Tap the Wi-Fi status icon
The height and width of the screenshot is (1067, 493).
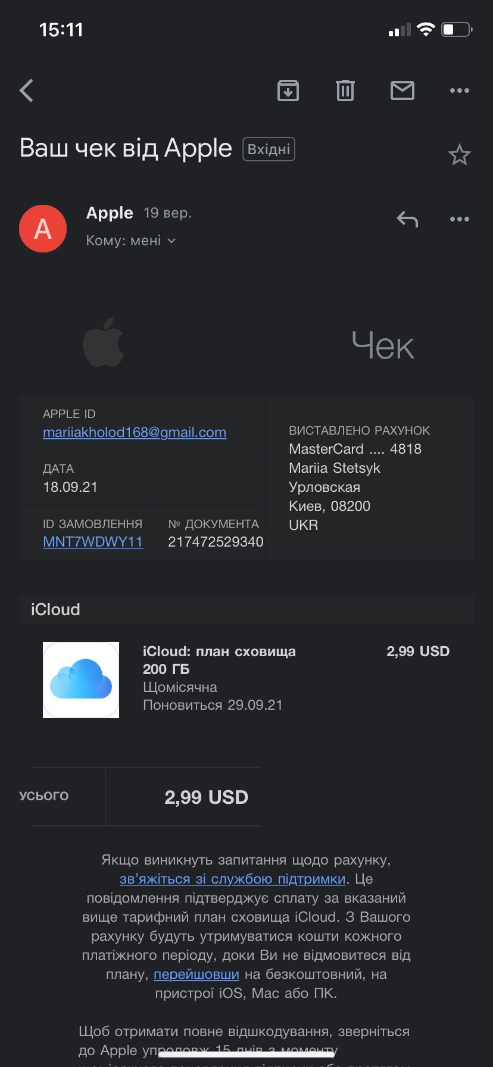tap(426, 29)
